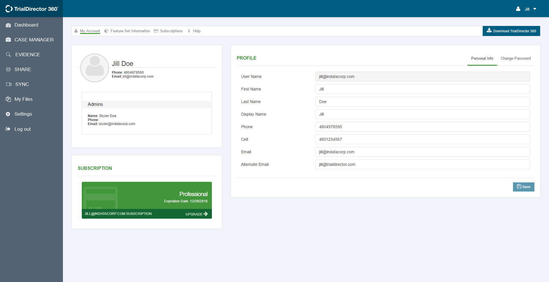Click the Cell number field
The height and width of the screenshot is (282, 549).
(423, 139)
